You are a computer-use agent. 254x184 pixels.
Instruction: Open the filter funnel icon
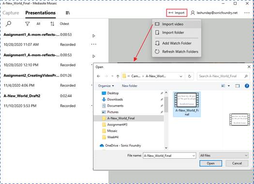(28, 24)
